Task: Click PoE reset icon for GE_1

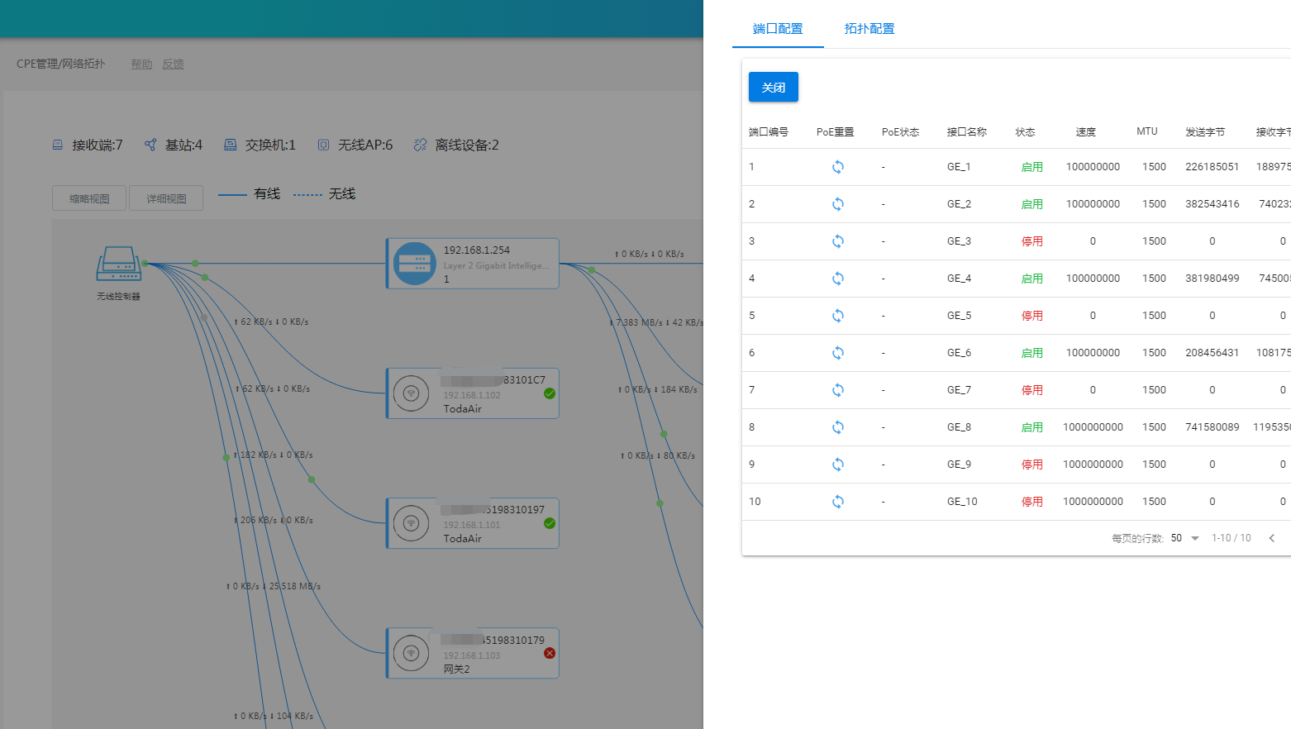Action: click(837, 167)
